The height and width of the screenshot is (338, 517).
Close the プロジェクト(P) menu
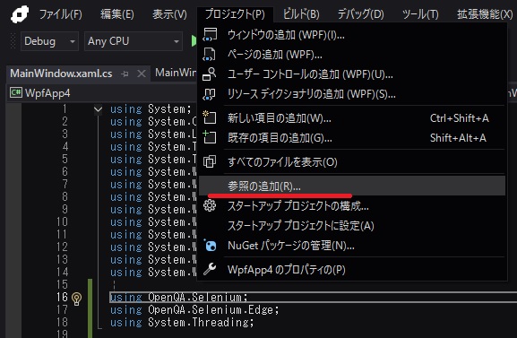click(235, 14)
